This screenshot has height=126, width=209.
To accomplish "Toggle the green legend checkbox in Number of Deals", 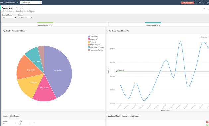I will (x=207, y=125).
